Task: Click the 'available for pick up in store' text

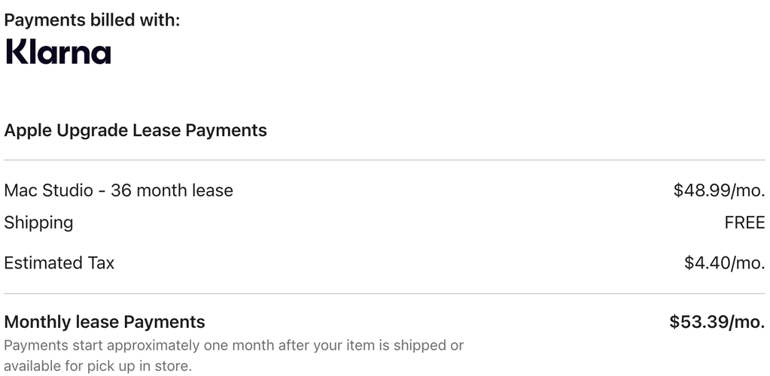Action: 98,366
